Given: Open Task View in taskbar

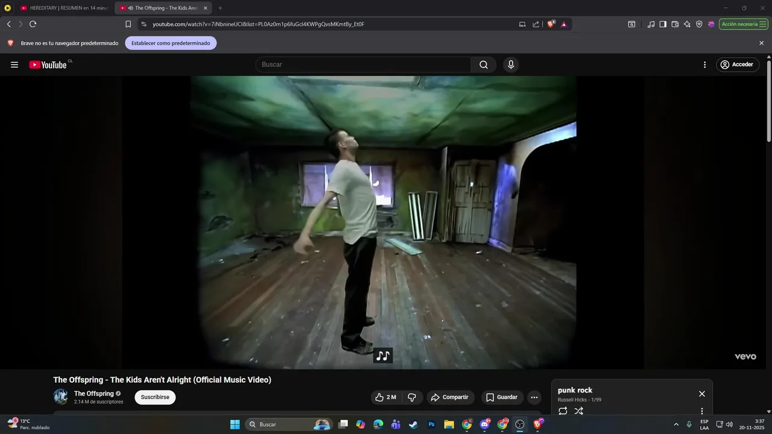Looking at the screenshot, I should click(343, 424).
